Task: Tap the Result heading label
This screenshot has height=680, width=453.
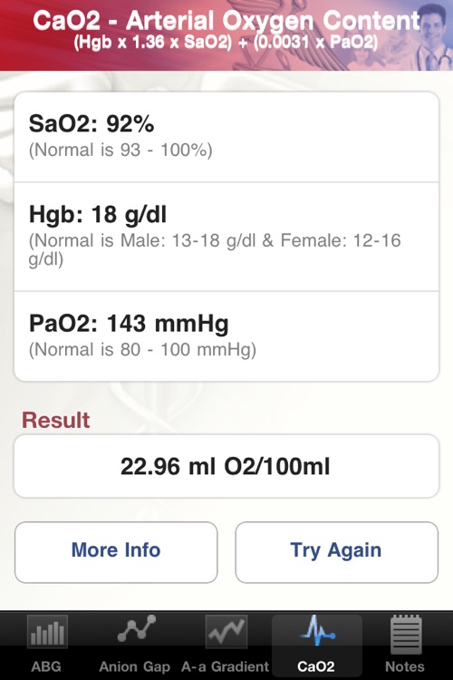Action: (x=56, y=420)
